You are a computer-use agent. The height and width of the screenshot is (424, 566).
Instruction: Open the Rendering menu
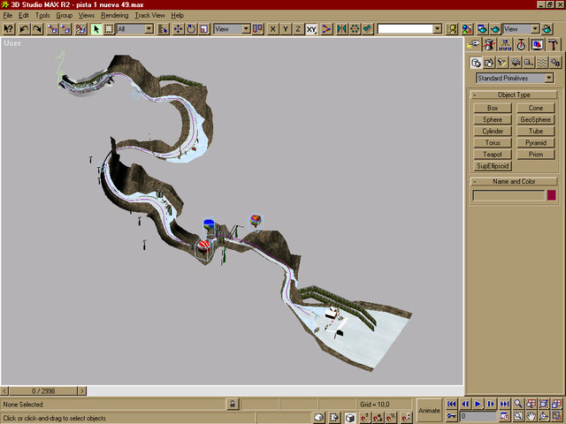coord(115,16)
